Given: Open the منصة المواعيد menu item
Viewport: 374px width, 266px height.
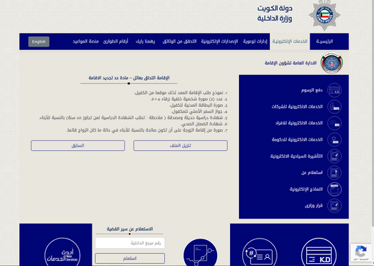Looking at the screenshot, I should (x=86, y=41).
